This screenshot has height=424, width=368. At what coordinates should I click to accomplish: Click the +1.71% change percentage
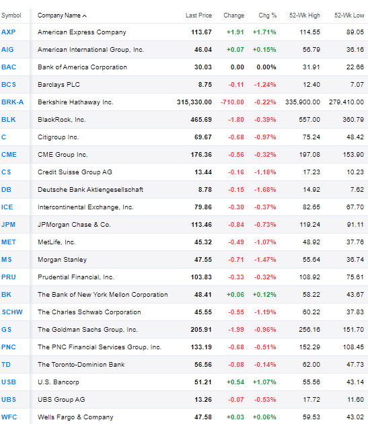point(264,32)
